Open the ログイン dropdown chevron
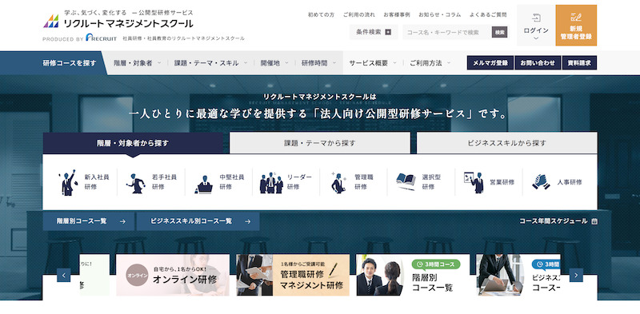Screen dimensions: 640x314 pyautogui.click(x=536, y=38)
